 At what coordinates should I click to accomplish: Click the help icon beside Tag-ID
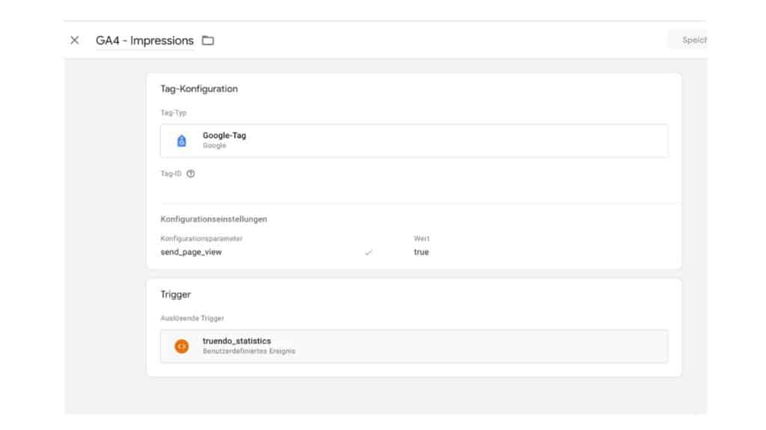click(191, 173)
